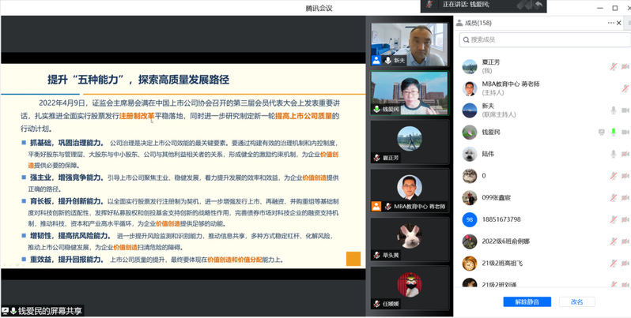Click 钱爱民's name in member list
Image resolution: width=631 pixels, height=318 pixels.
pyautogui.click(x=491, y=132)
